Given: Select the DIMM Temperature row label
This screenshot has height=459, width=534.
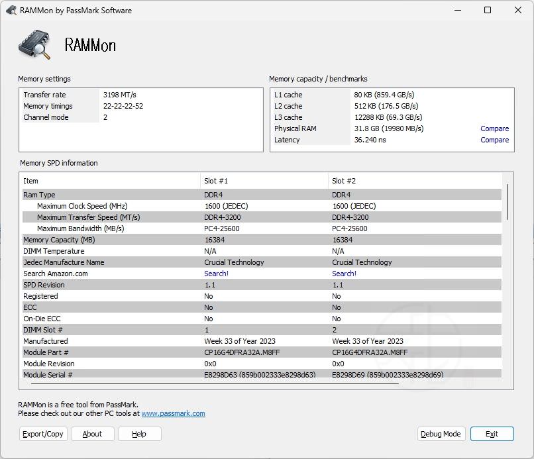Looking at the screenshot, I should click(x=54, y=251).
